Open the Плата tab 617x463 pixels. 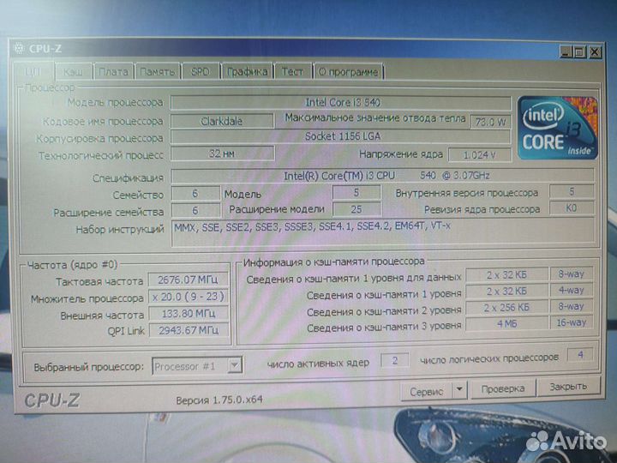click(113, 72)
